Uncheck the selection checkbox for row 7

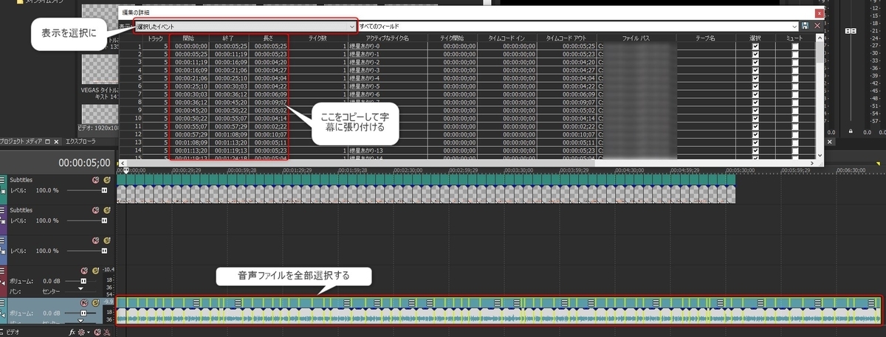[x=755, y=94]
